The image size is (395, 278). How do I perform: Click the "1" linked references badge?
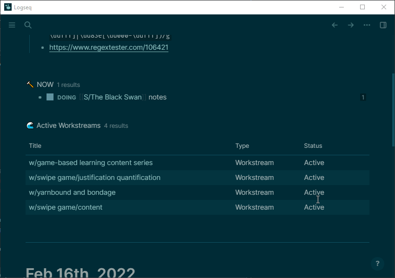click(x=363, y=97)
